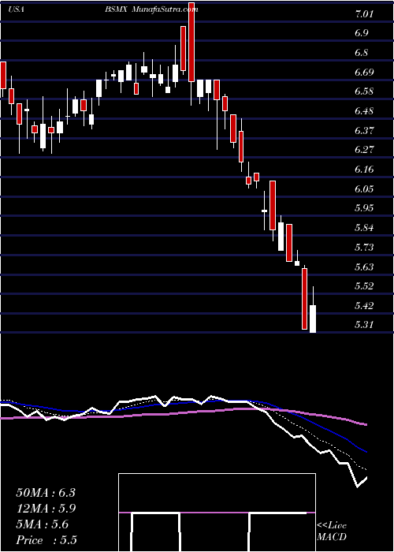The width and height of the screenshot is (394, 552).
Task: Select the 6.37 price axis label
Action: [x=364, y=131]
